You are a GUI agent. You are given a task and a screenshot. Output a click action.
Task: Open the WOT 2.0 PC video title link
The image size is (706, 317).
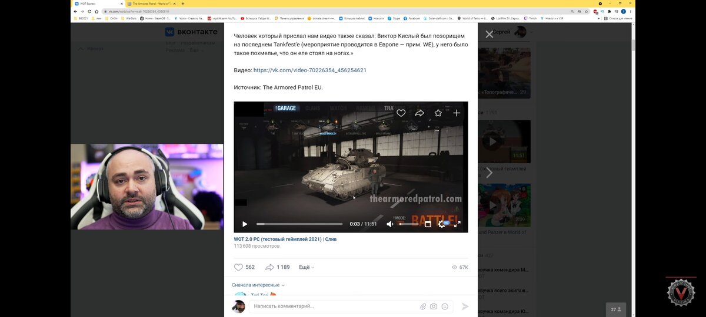[285, 239]
